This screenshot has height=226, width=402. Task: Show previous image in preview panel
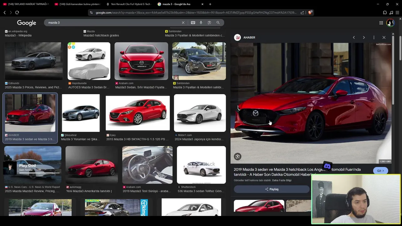pyautogui.click(x=354, y=37)
